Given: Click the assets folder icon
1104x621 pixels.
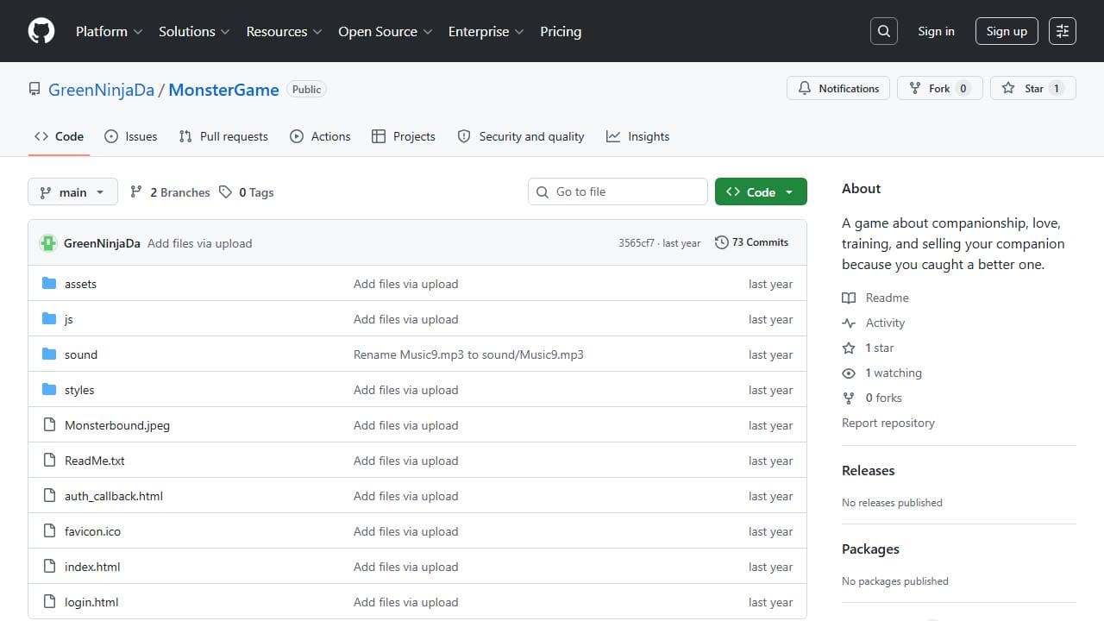Looking at the screenshot, I should point(49,284).
